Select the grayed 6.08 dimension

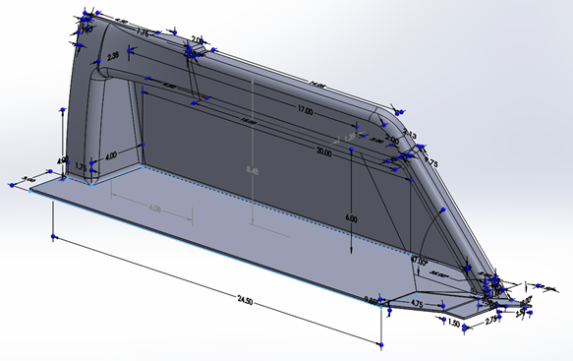(155, 209)
